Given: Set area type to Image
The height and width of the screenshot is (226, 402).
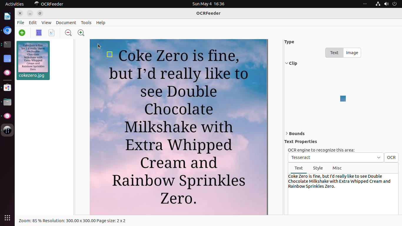Looking at the screenshot, I should pos(352,53).
